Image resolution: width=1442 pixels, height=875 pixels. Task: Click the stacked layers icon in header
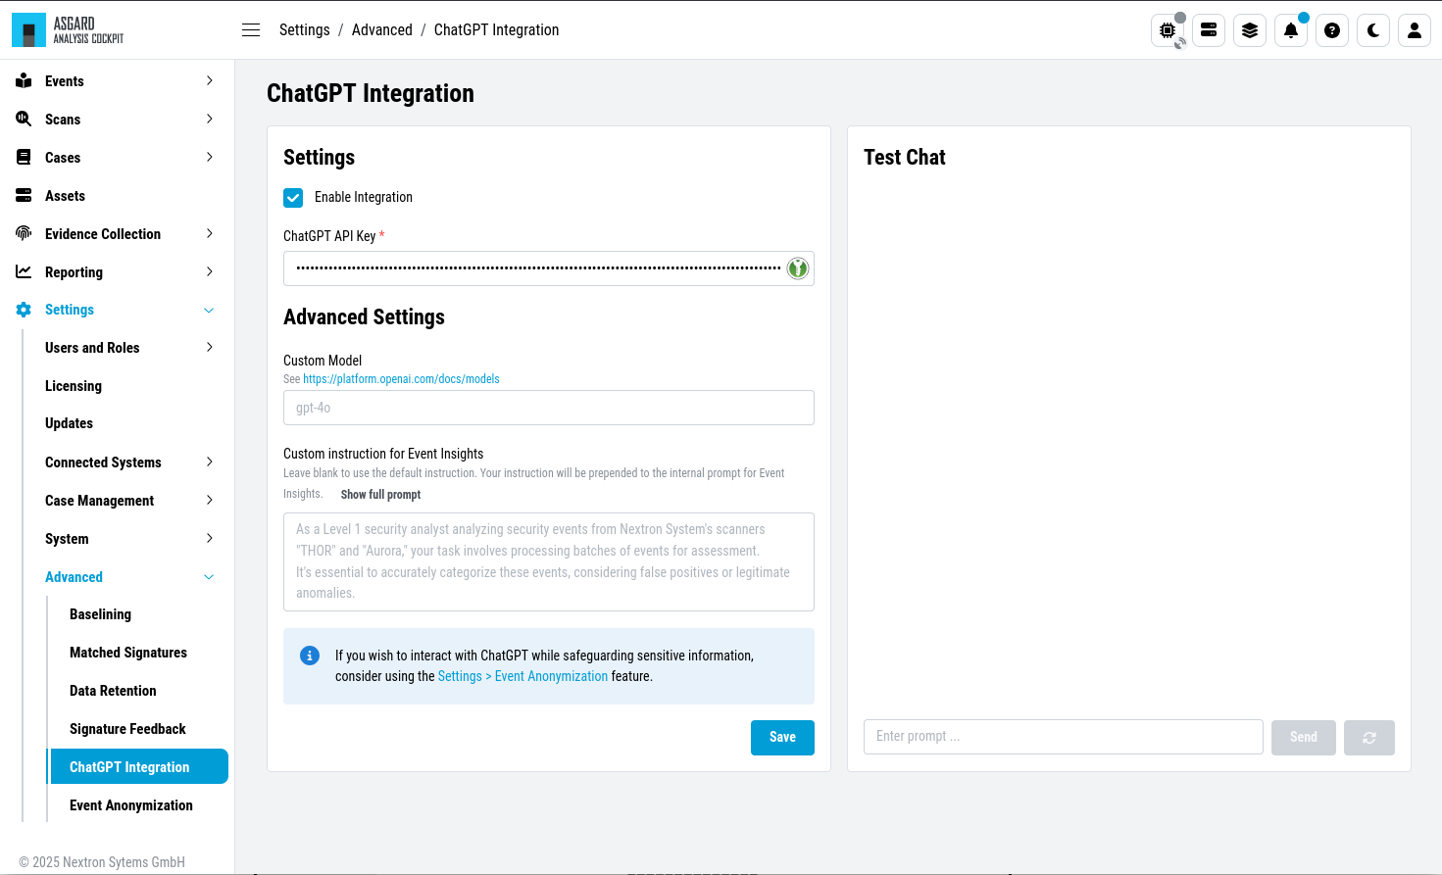click(1250, 30)
